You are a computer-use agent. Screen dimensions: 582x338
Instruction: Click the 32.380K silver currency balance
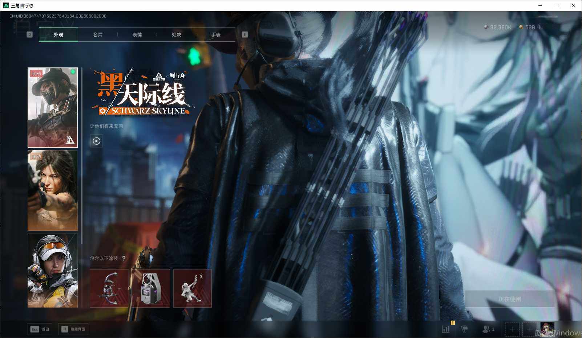(498, 27)
